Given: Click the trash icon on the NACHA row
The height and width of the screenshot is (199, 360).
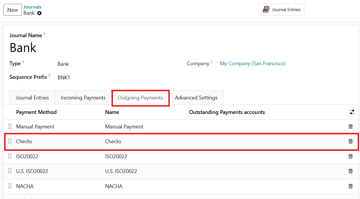Looking at the screenshot, I should pos(351,186).
